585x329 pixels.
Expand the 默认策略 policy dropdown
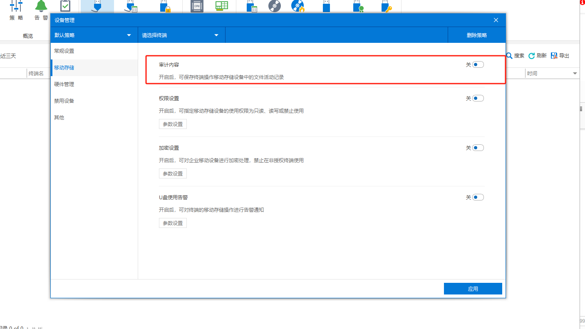pyautogui.click(x=129, y=35)
